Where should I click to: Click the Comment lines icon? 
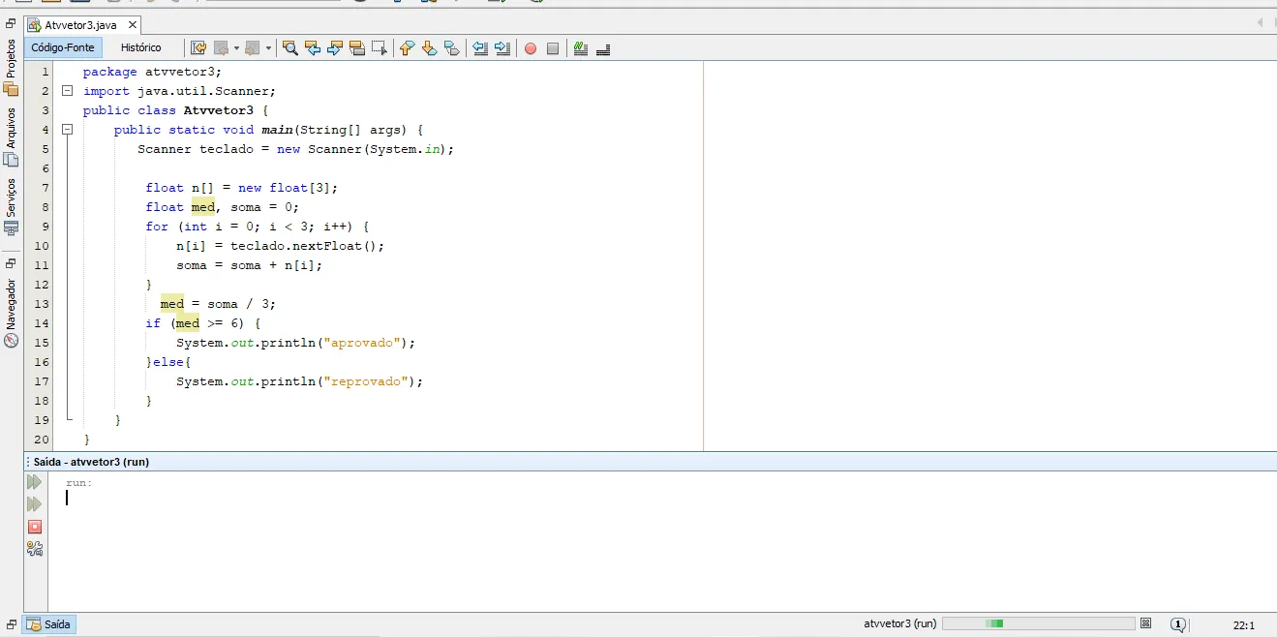coord(581,48)
